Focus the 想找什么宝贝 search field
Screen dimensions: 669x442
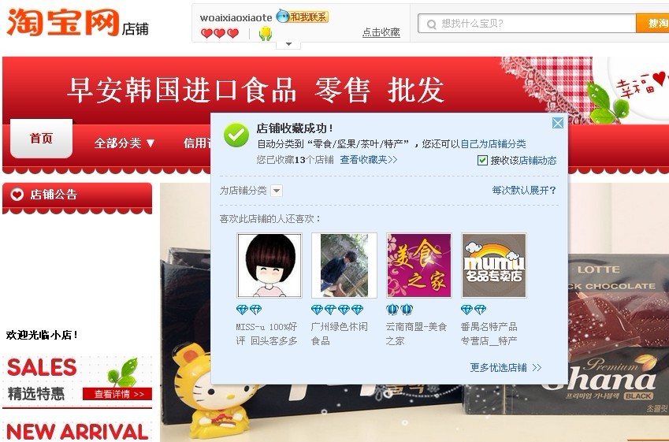527,23
